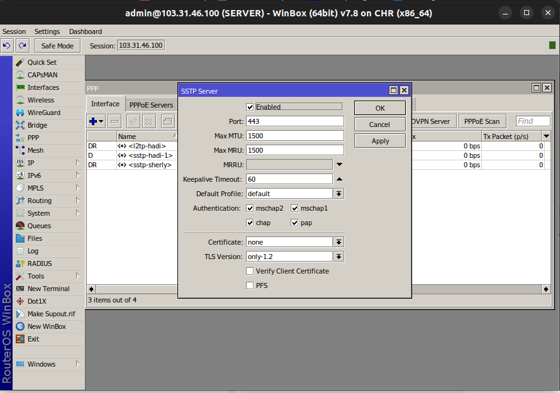Viewport: 560px width, 393px height.
Task: Expand the Routing submenu
Action: coord(77,201)
